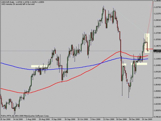
Task: Click the USDCHF,Daily chart title text
Action: tap(8, 2)
